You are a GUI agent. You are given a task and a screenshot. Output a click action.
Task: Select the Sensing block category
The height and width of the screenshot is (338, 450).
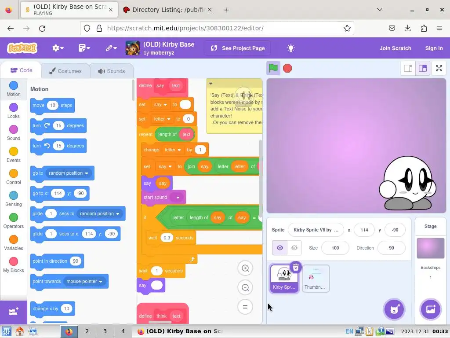pyautogui.click(x=14, y=199)
